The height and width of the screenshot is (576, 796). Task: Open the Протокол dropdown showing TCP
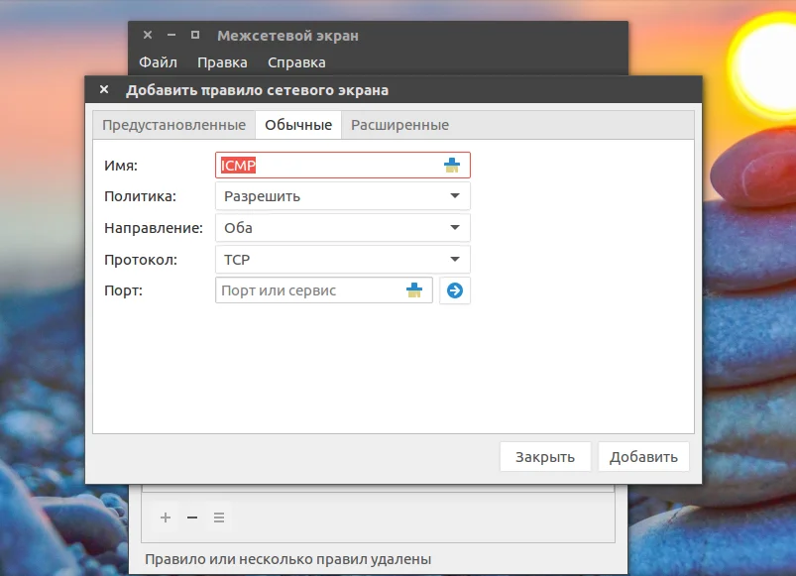point(343,260)
